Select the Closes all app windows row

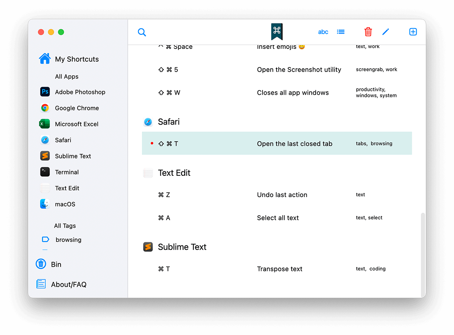[277, 93]
